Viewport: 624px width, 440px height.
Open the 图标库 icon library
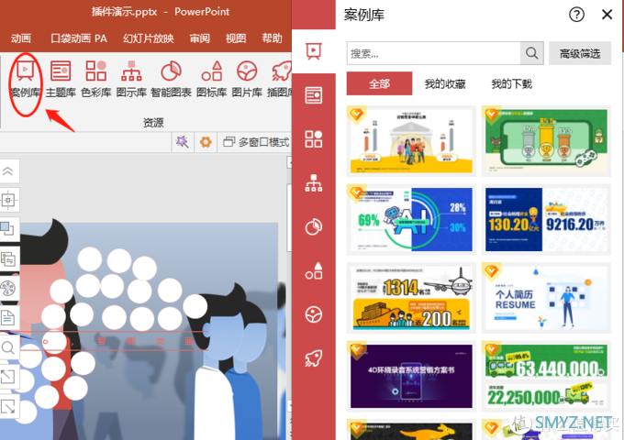pos(211,78)
